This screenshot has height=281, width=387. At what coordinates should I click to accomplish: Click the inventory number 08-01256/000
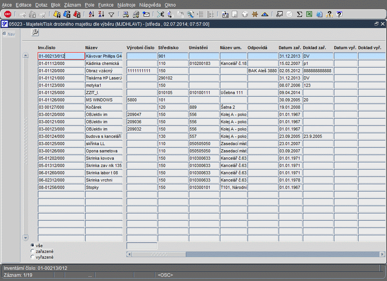[x=61, y=187]
